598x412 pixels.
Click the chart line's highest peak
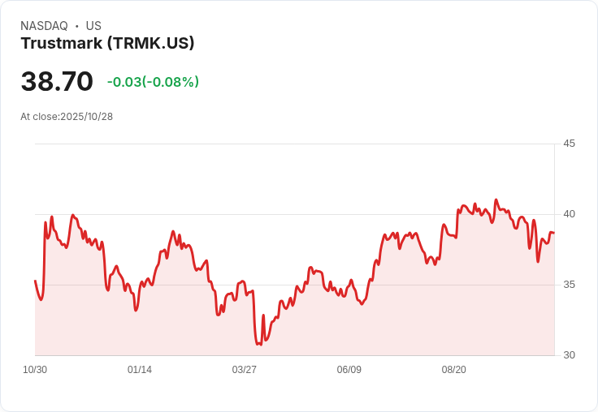pos(496,200)
